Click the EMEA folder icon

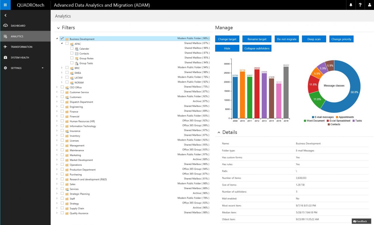(72, 73)
